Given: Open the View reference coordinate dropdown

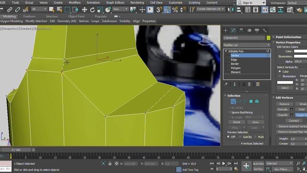Looking at the screenshot, I should [120, 9].
